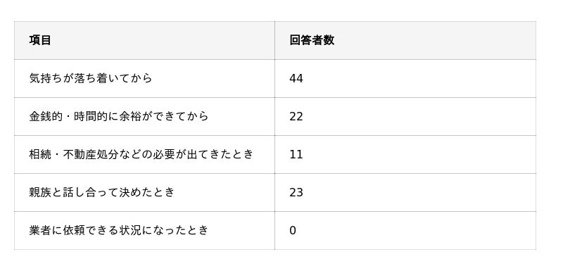563x271 pixels.
Task: Select the 相続・不動産処分などの必要が出てきたとき cell
Action: 144,155
